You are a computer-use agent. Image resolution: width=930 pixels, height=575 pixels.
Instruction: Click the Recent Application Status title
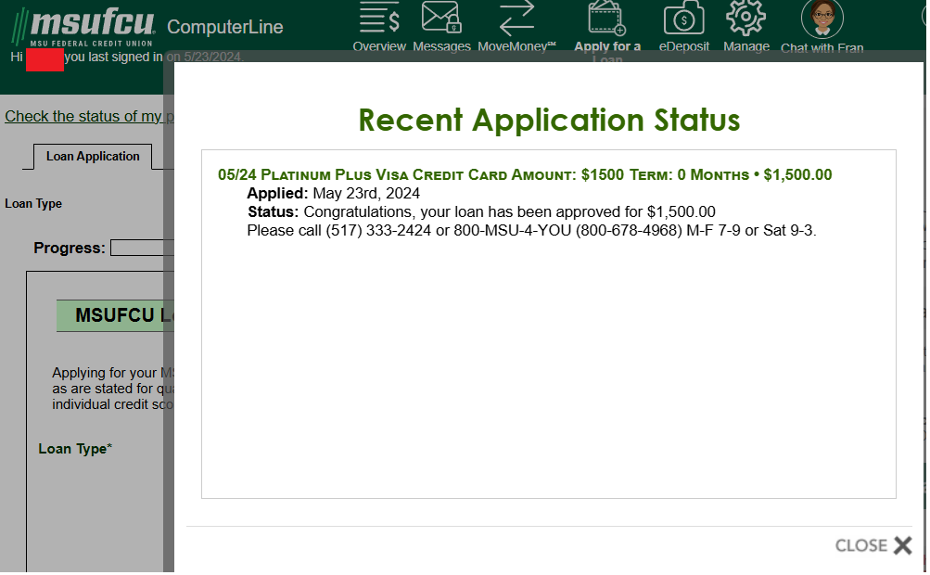(549, 121)
